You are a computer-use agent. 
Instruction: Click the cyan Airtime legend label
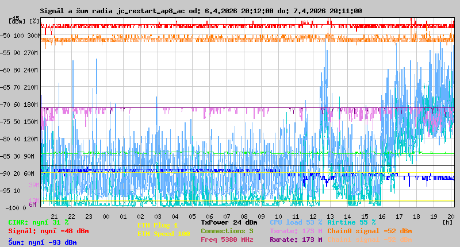coord(351,222)
